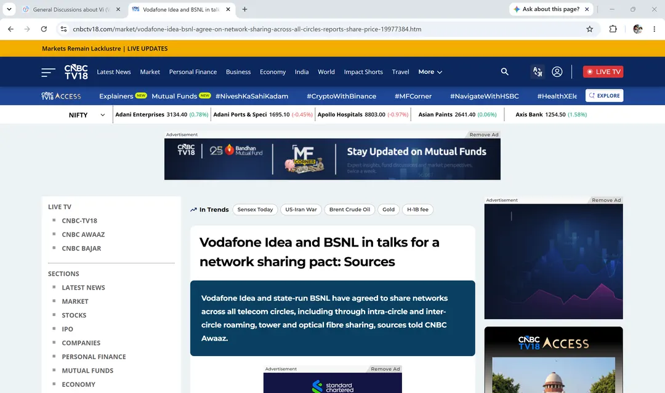Select the H-1B fee trend chip

coord(417,210)
